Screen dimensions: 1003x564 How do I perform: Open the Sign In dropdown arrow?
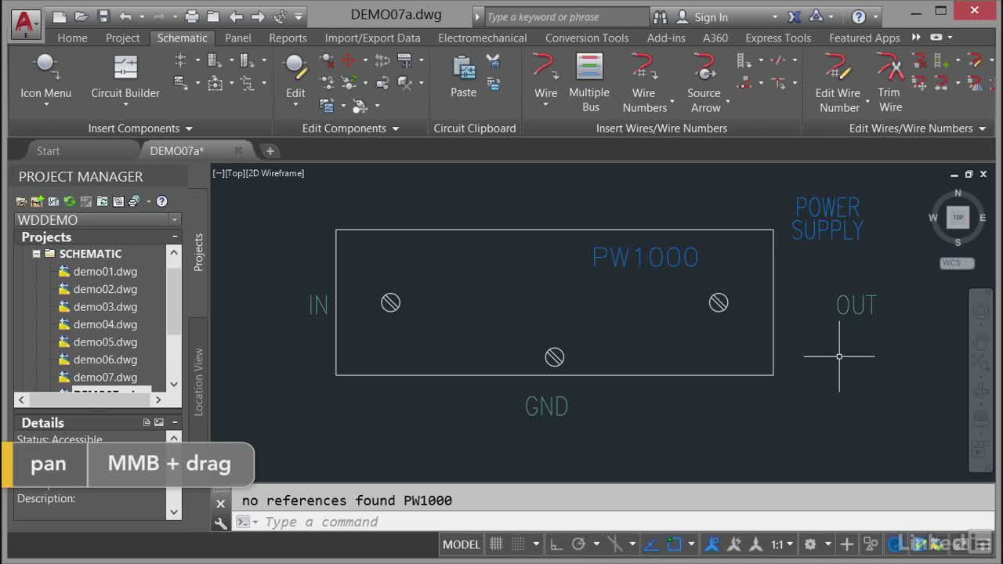coord(775,17)
